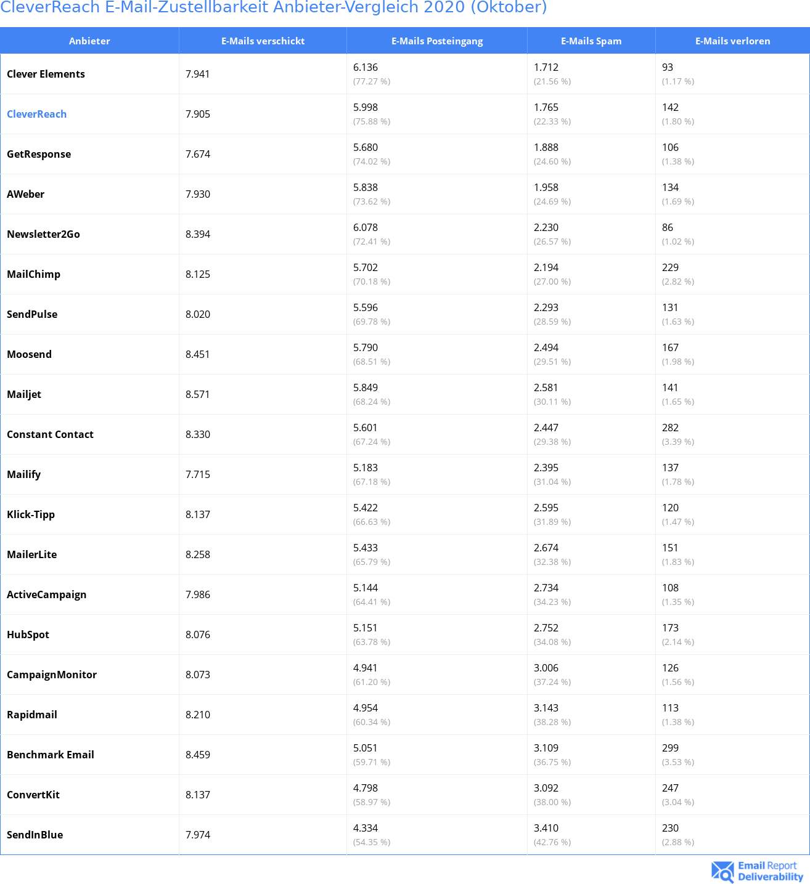810x884 pixels.
Task: Select the Constant Contact row label
Action: 50,434
